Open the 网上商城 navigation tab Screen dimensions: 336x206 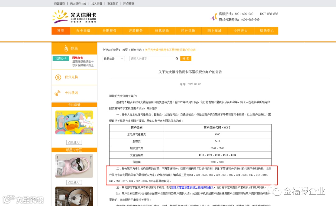pos(214,31)
